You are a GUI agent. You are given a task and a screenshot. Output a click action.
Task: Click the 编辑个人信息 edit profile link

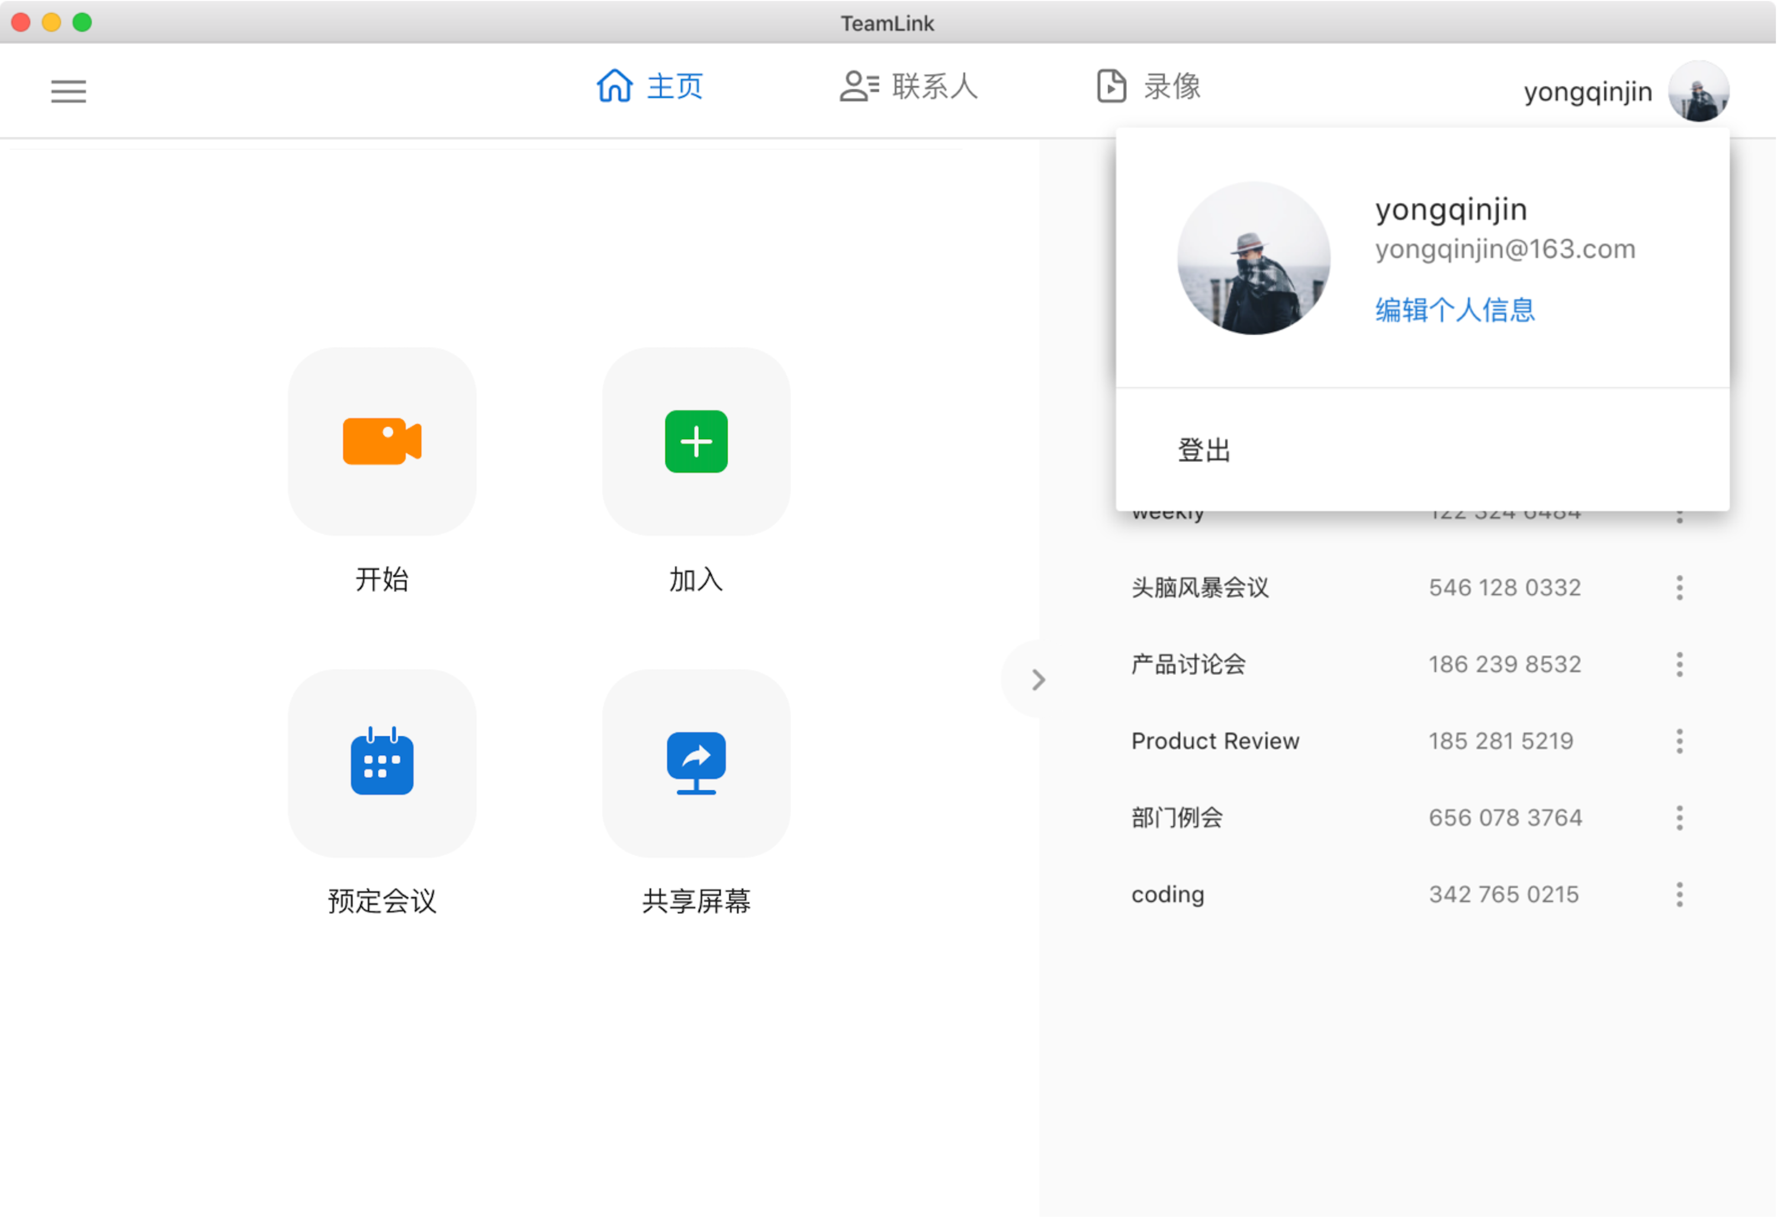(x=1454, y=310)
